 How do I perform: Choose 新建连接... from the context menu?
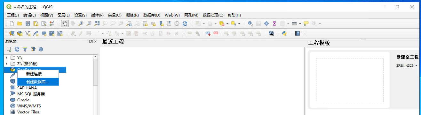coord(38,74)
